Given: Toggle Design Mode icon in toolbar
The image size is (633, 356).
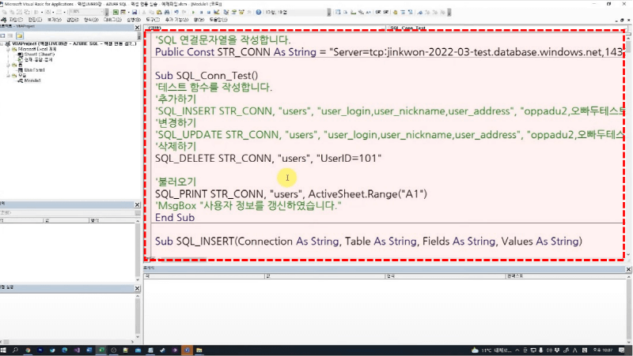Looking at the screenshot, I should coord(217,12).
